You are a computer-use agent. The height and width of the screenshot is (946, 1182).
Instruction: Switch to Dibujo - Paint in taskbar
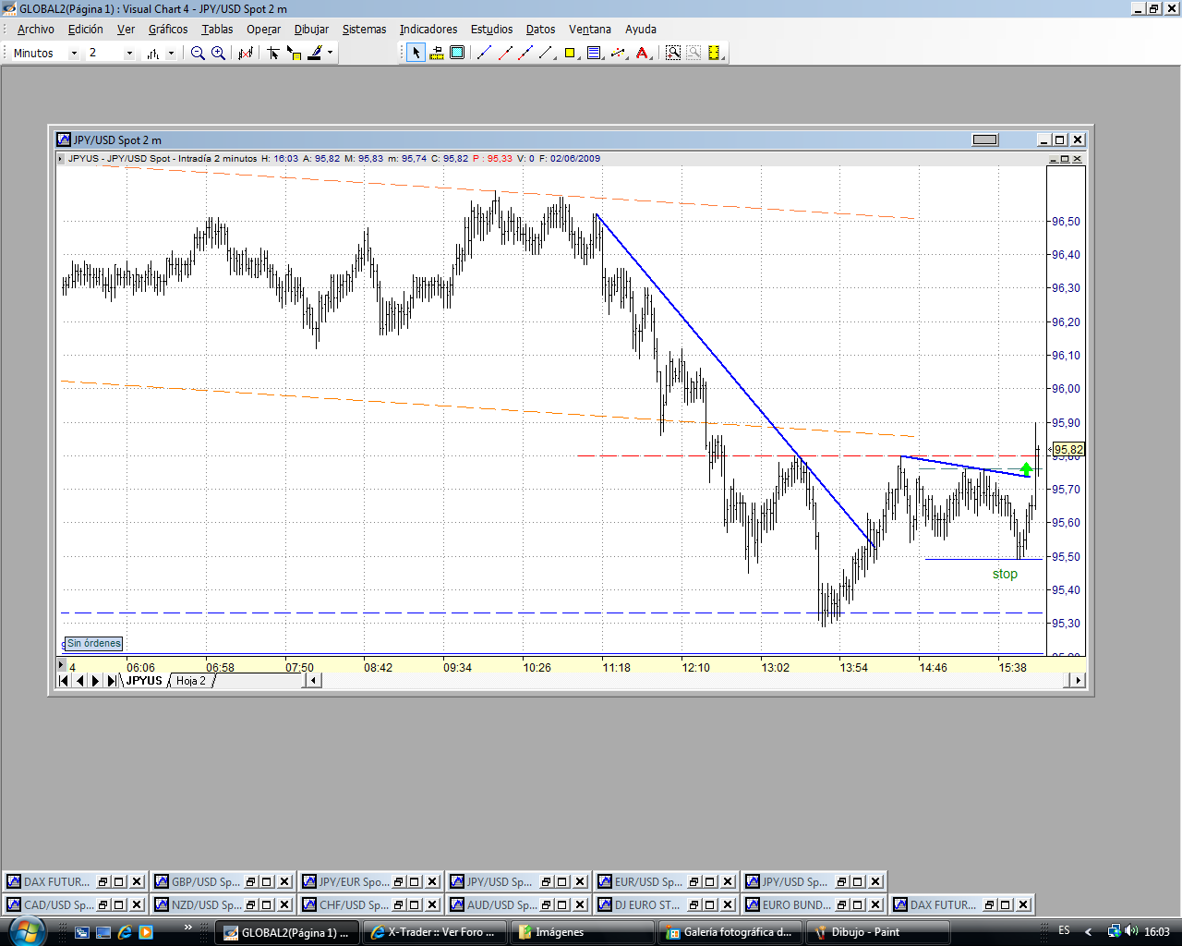click(x=876, y=932)
